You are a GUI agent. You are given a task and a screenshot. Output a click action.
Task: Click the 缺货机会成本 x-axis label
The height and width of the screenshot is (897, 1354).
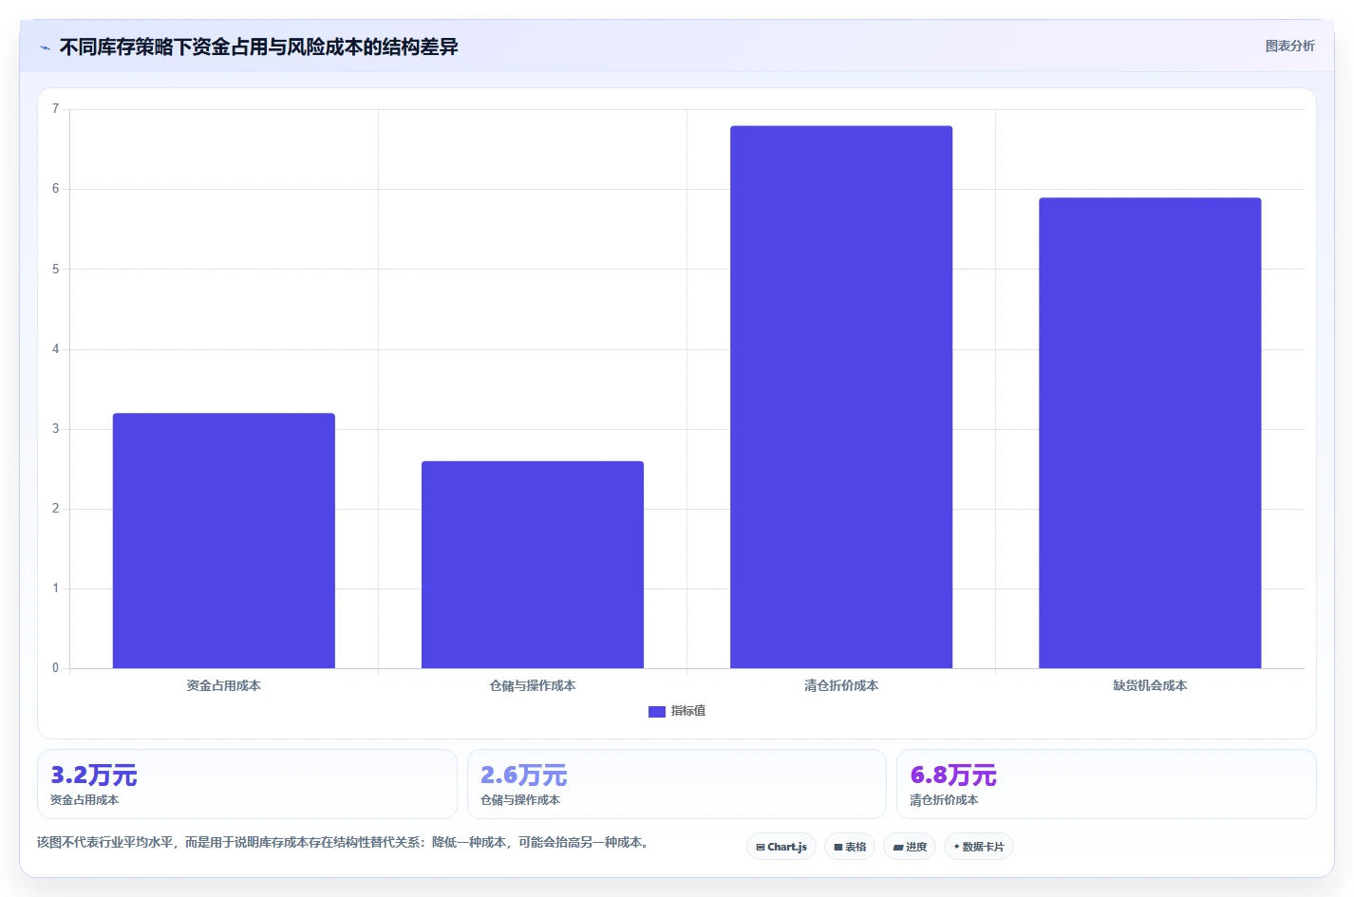[1150, 685]
